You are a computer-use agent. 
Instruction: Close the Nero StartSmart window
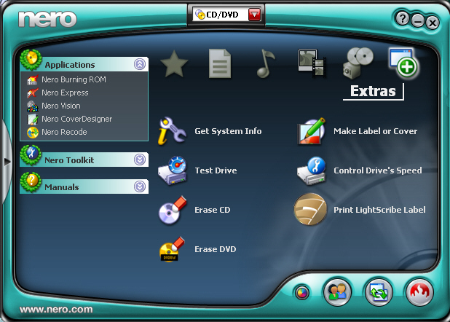click(432, 23)
